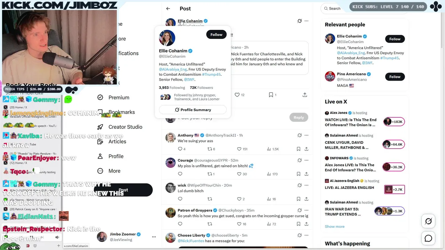The height and width of the screenshot is (250, 445).
Task: Open reply thread on Patron of Groypers comment
Action: tap(180, 224)
